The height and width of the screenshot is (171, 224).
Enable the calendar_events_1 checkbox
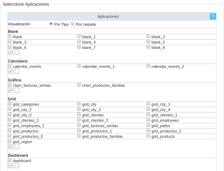tap(79, 66)
